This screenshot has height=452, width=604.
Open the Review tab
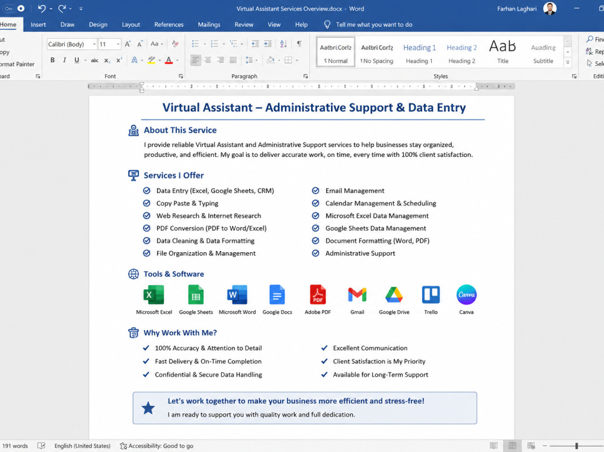coord(244,25)
